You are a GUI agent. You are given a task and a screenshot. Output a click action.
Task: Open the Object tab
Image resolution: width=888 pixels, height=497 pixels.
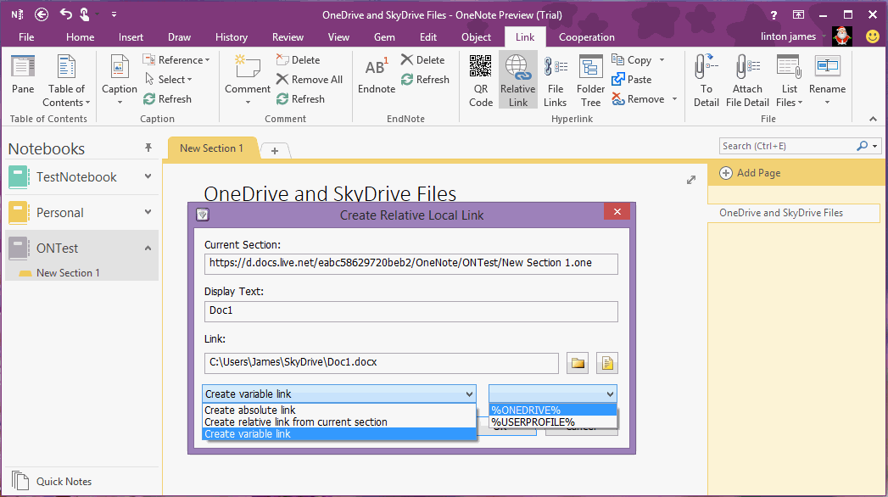pyautogui.click(x=477, y=37)
